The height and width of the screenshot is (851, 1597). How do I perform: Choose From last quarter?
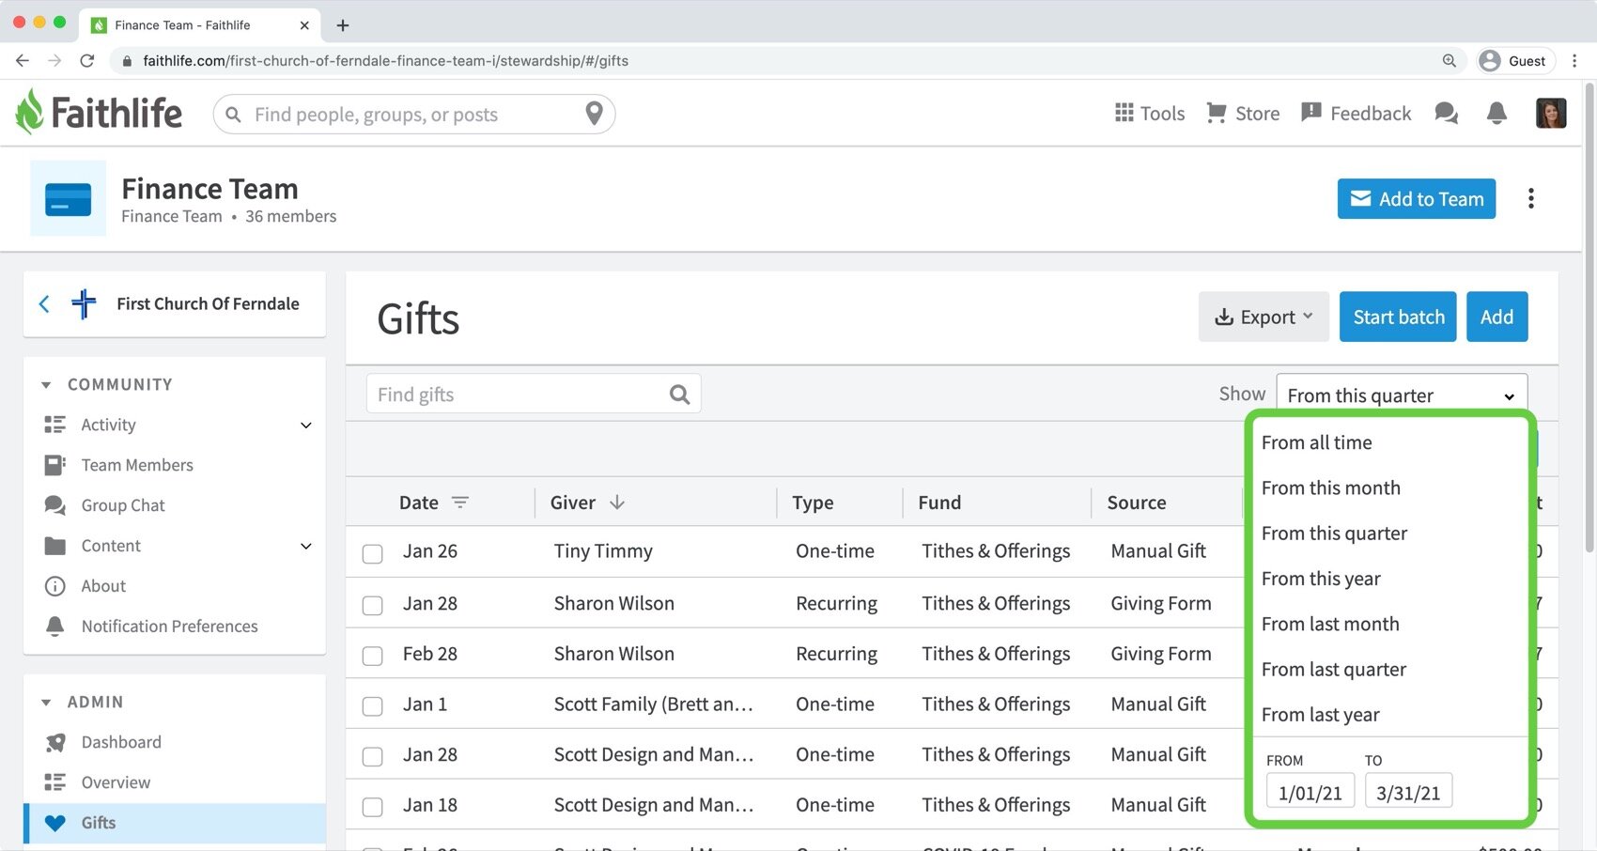pos(1334,670)
